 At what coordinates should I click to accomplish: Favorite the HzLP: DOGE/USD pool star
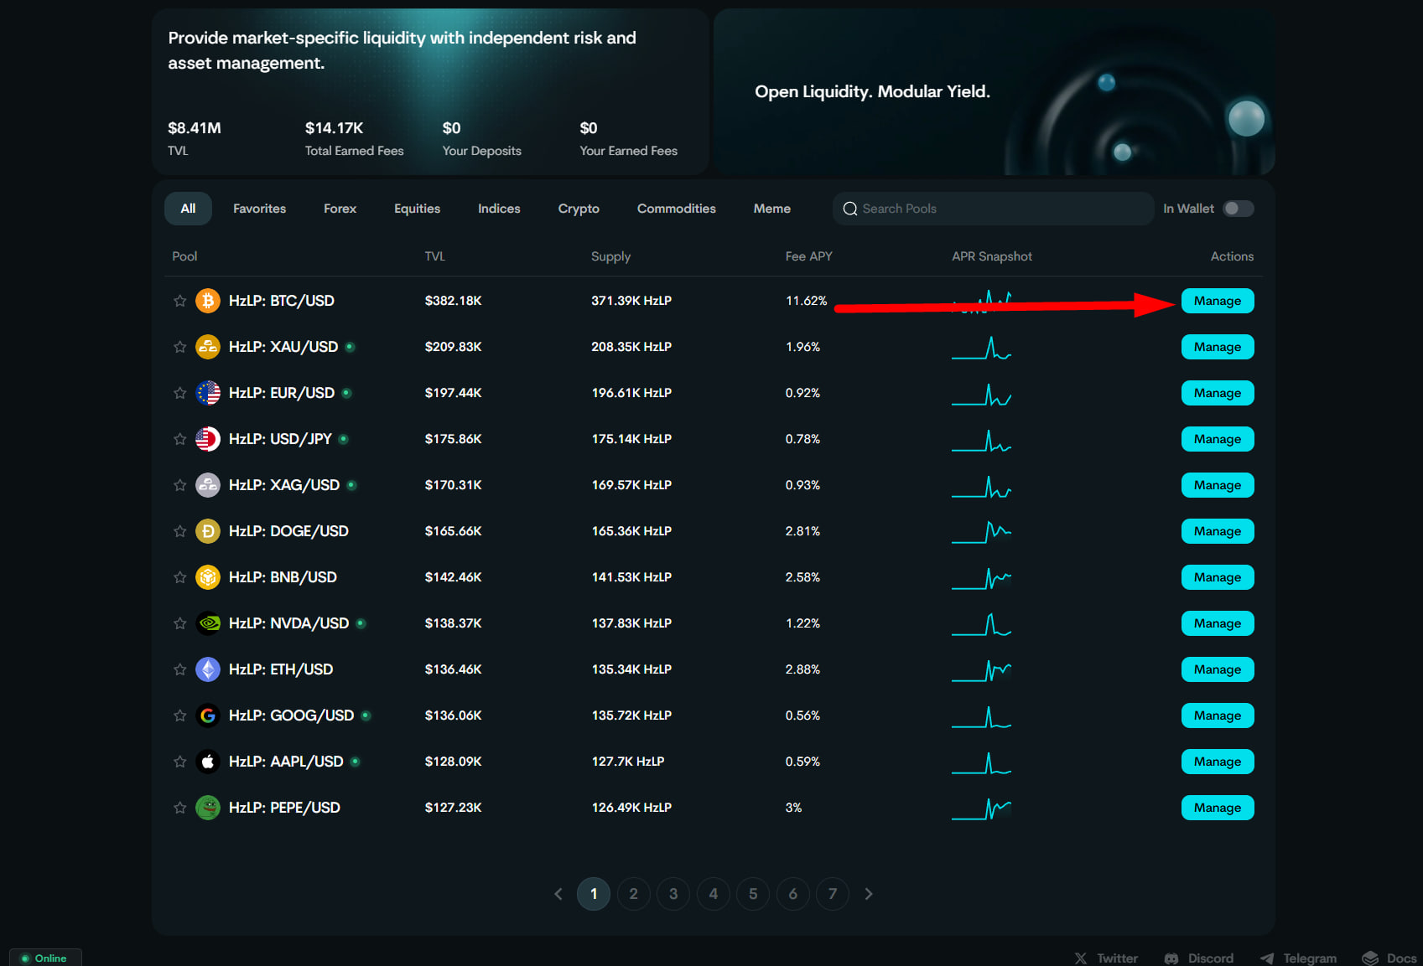point(179,531)
